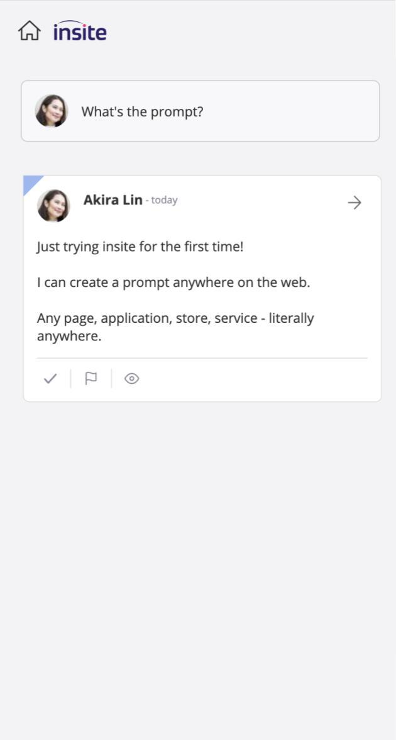396x740 pixels.
Task: Click the insite logo
Action: click(x=79, y=31)
